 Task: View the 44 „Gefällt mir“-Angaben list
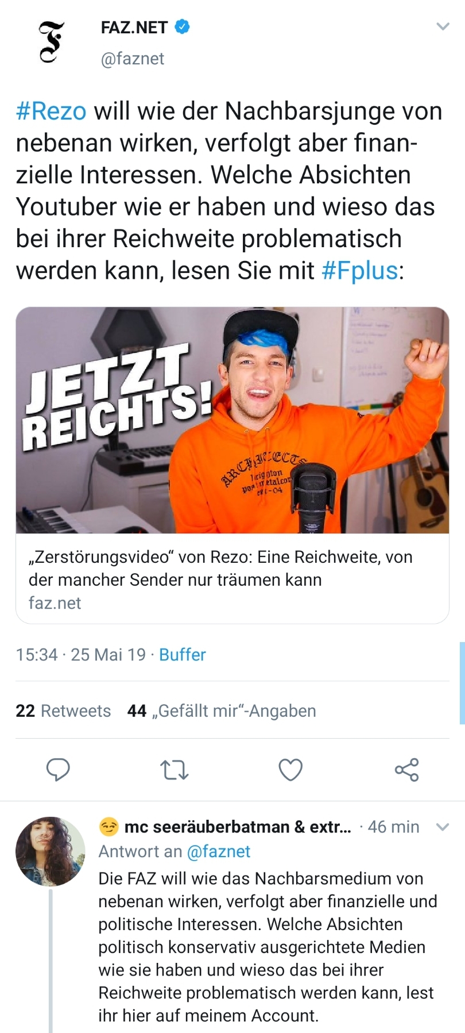tap(222, 711)
